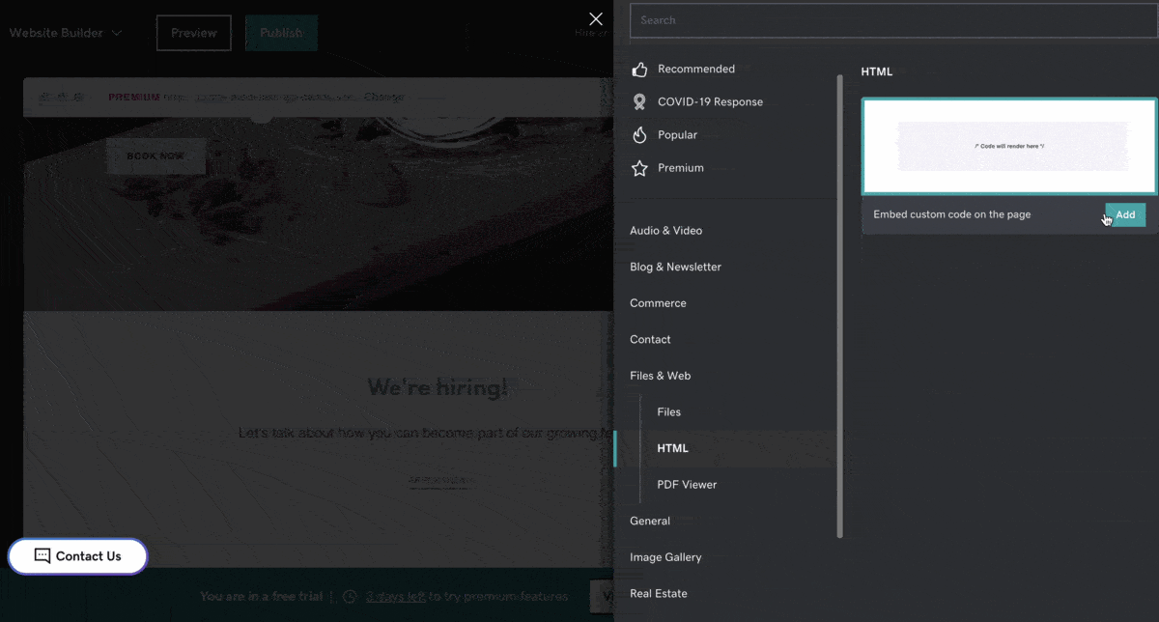Click the thumbs-up Recommended icon
1159x622 pixels.
click(x=638, y=70)
